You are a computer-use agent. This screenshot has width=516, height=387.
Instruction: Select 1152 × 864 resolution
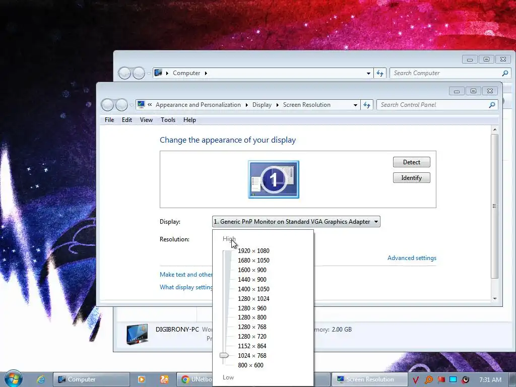tap(252, 346)
